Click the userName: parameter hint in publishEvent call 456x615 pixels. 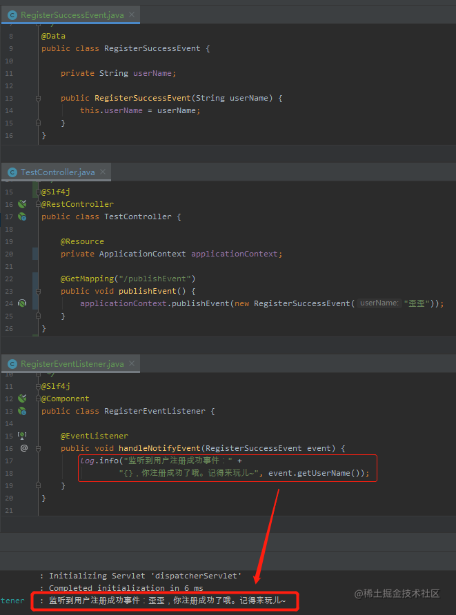pyautogui.click(x=379, y=303)
